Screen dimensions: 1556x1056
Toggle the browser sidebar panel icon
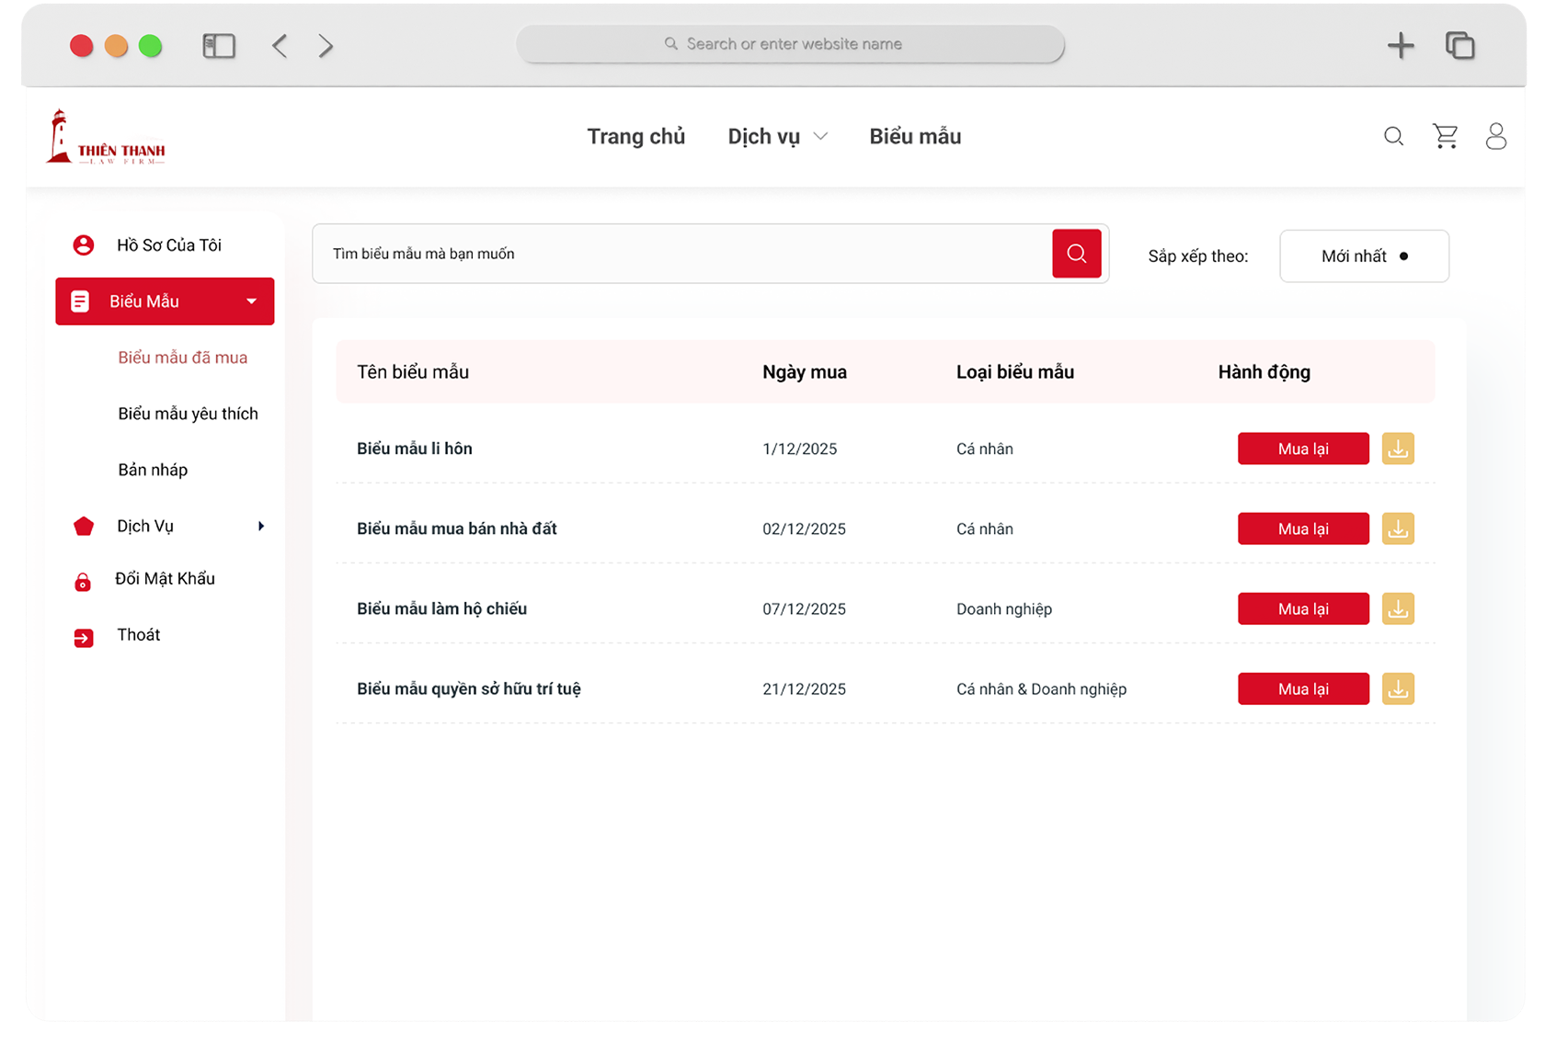(x=219, y=46)
